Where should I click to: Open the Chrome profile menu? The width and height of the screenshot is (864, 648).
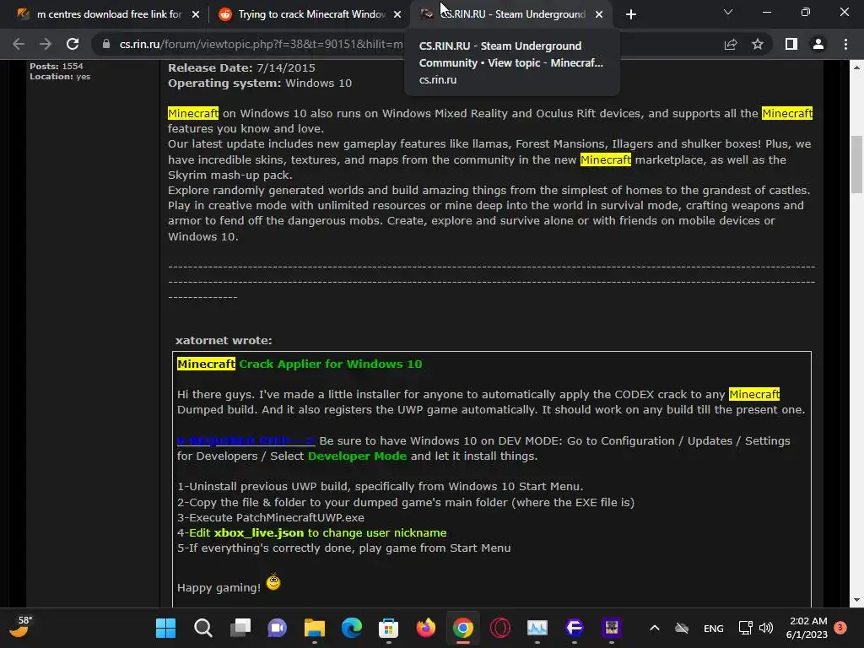818,44
